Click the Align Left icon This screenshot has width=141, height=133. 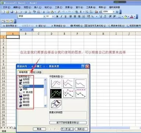[70, 16]
